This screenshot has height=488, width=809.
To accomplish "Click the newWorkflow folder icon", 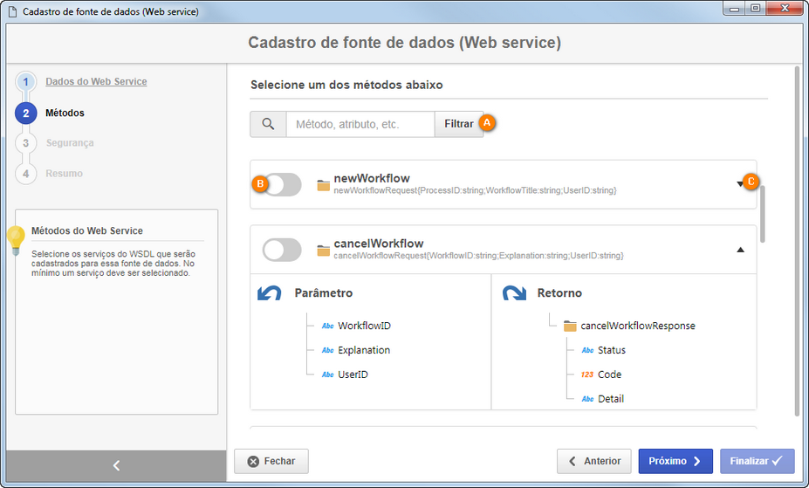I will (324, 185).
